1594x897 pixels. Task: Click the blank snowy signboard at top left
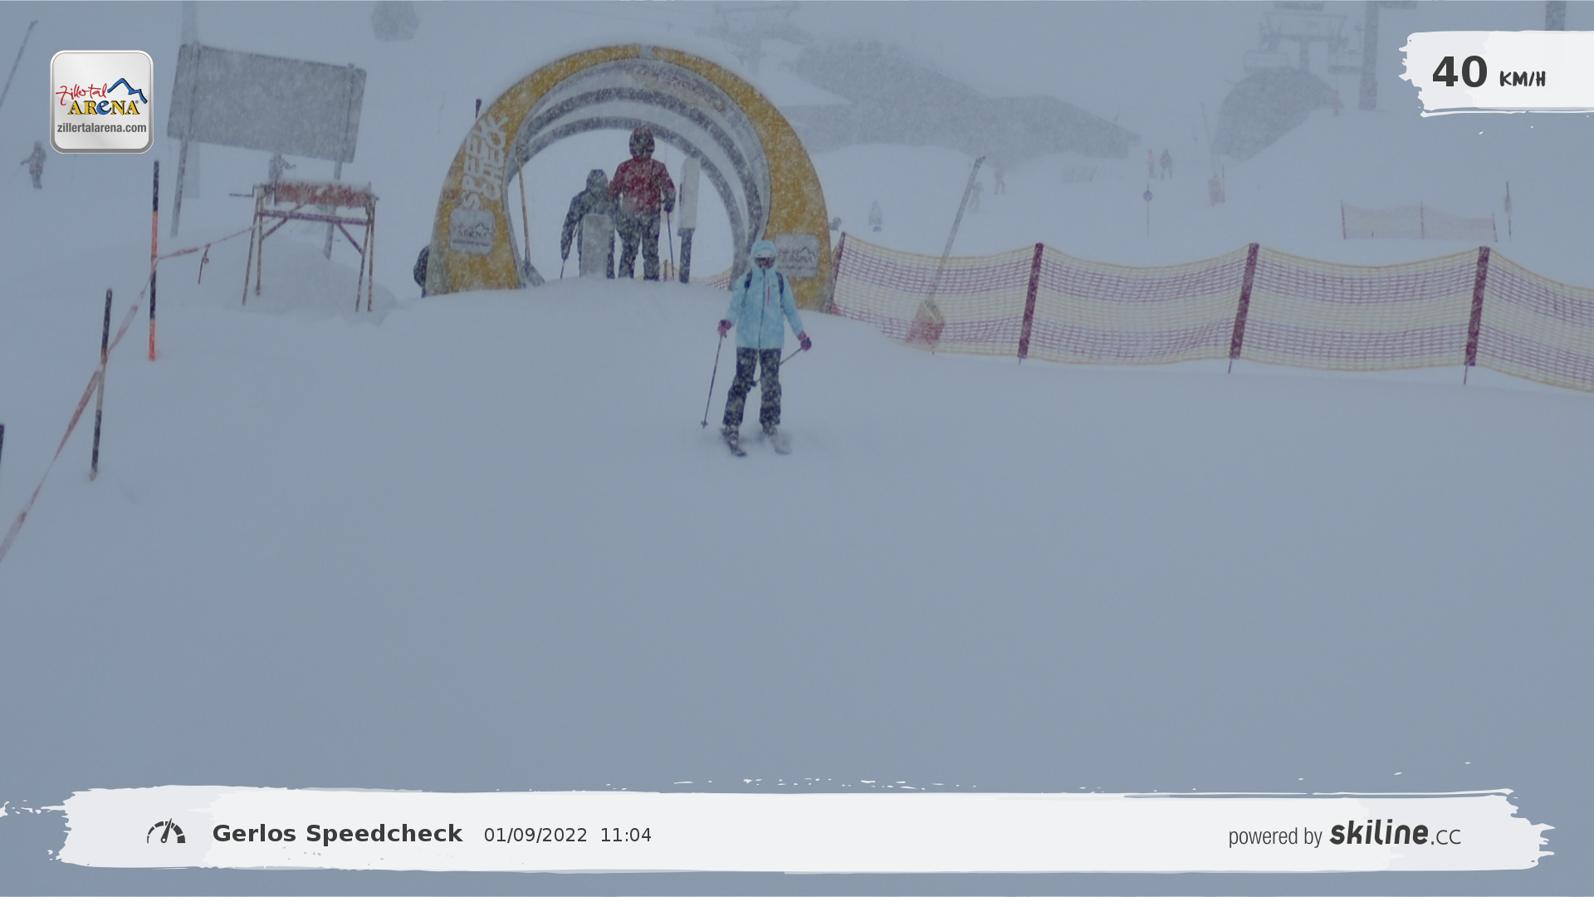pyautogui.click(x=266, y=103)
